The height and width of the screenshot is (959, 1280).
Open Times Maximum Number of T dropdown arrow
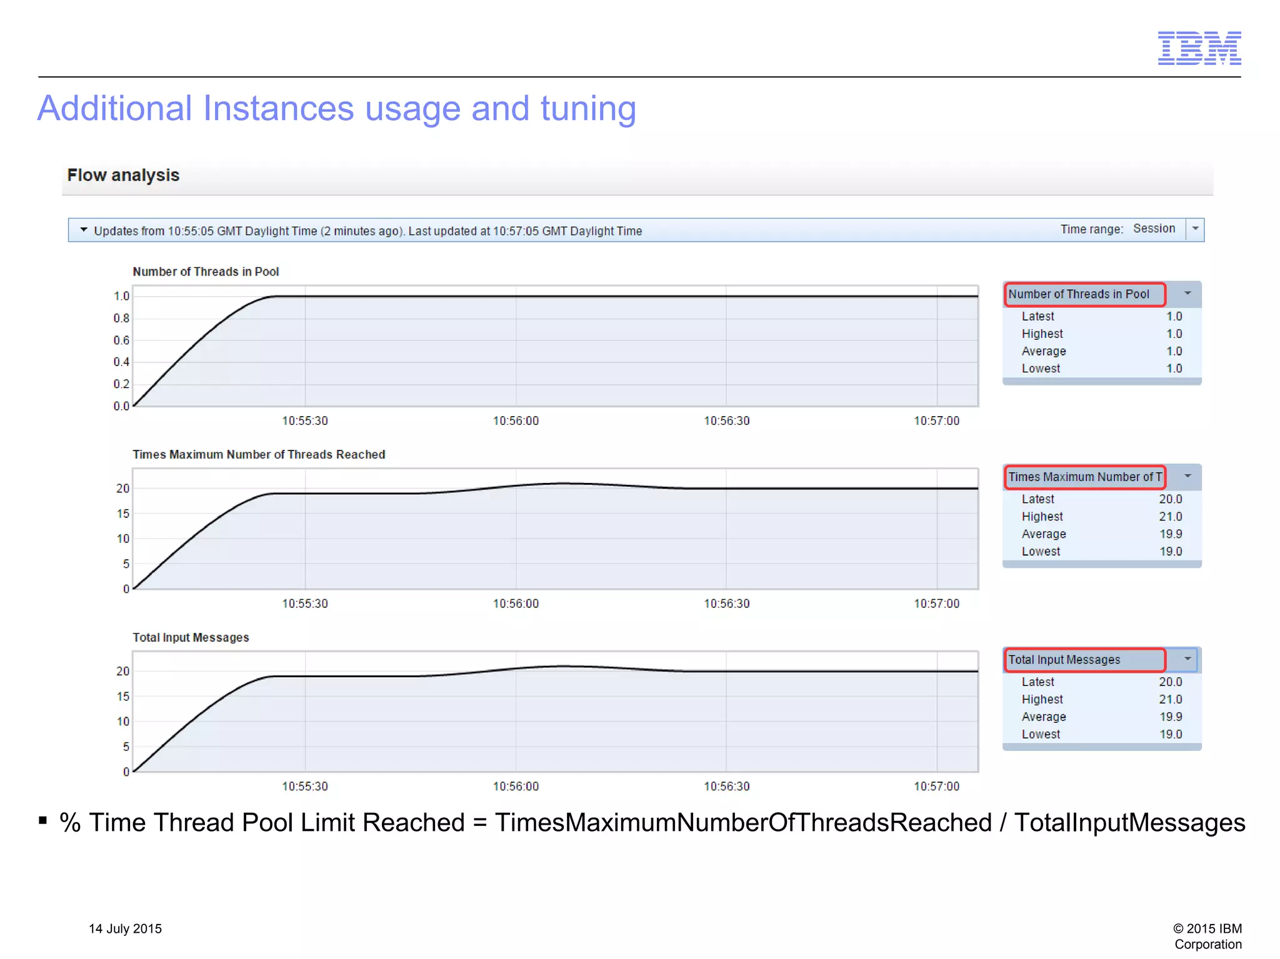[x=1187, y=477]
